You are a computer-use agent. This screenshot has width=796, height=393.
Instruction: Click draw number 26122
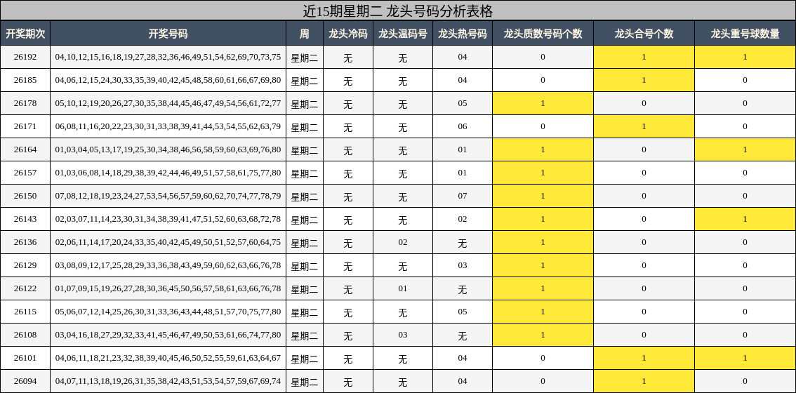point(25,288)
